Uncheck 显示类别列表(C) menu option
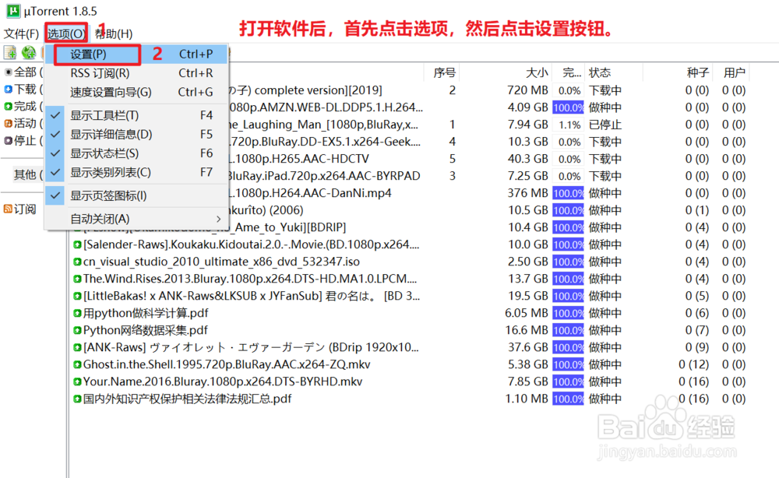 136,172
